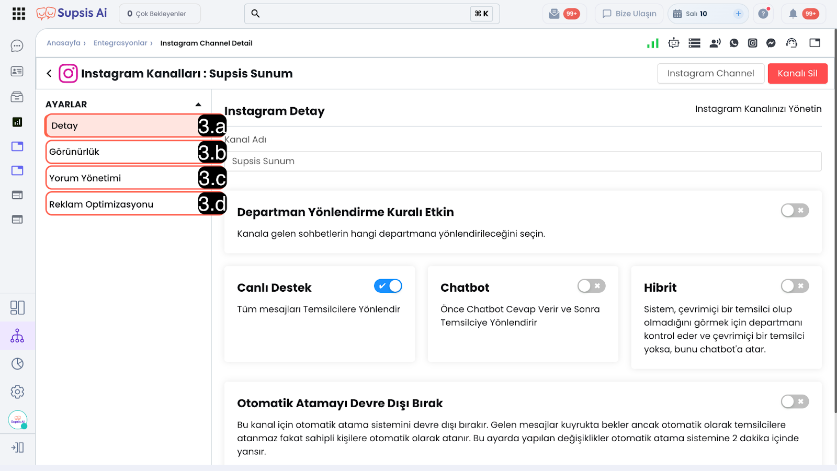Expand the left sidebar with arrow icon
837x471 pixels.
17,447
